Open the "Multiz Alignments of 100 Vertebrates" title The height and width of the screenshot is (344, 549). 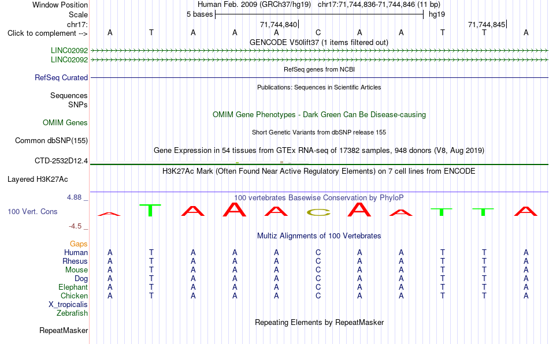tap(319, 235)
